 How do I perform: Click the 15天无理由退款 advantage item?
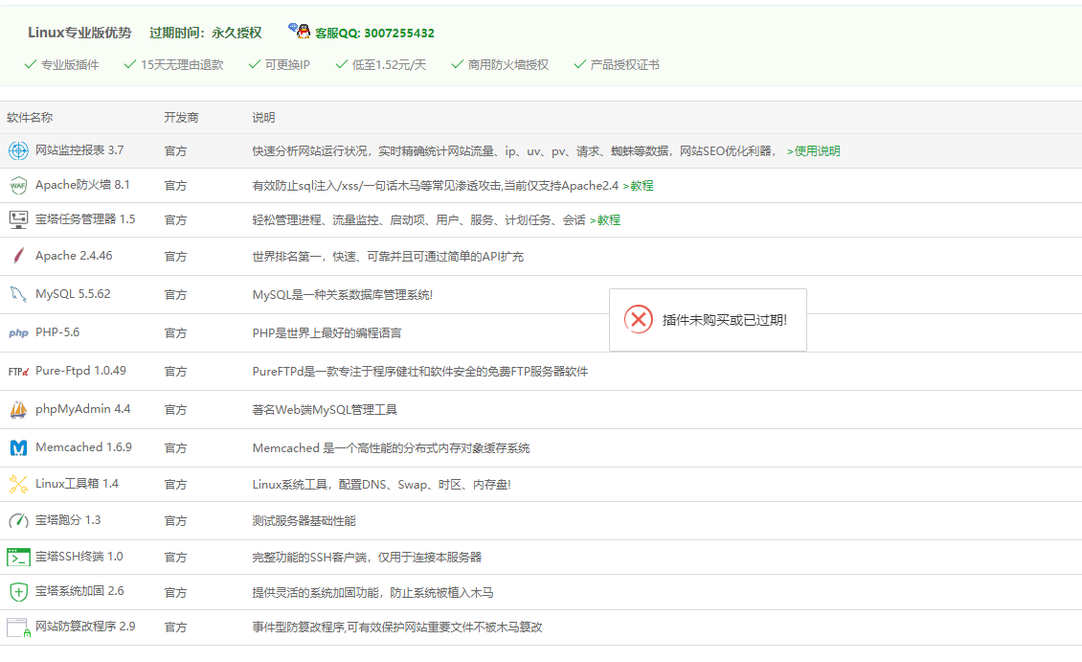tap(173, 65)
